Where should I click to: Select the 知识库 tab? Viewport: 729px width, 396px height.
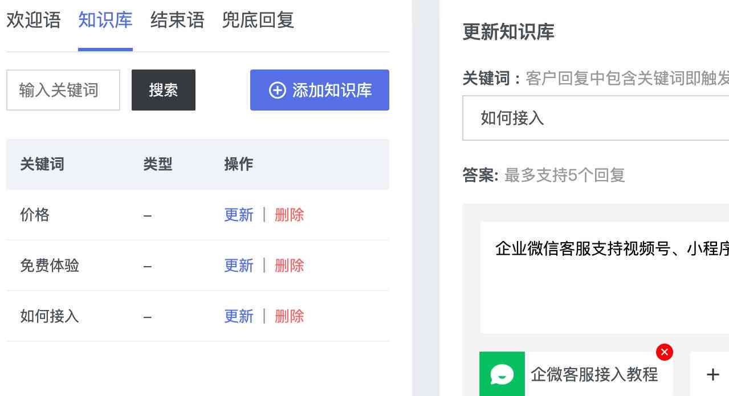coord(105,21)
